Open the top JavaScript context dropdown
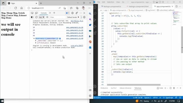 41,17
